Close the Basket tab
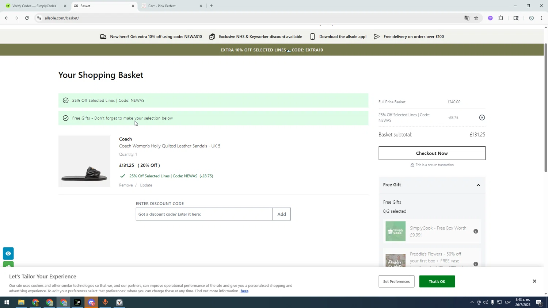Viewport: 548px width, 308px height. (133, 6)
